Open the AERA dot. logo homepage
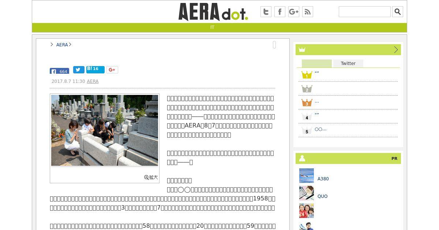 213,12
